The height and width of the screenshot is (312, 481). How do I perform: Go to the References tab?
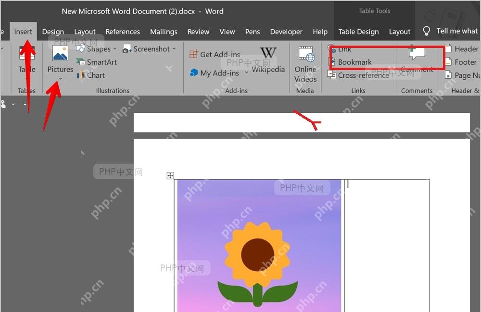point(123,32)
